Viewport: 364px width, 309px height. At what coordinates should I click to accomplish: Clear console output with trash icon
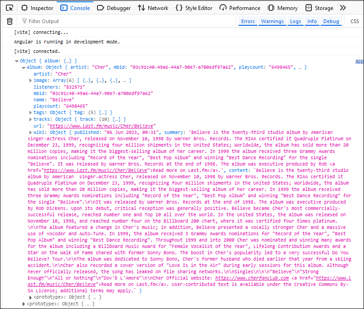[x=10, y=21]
